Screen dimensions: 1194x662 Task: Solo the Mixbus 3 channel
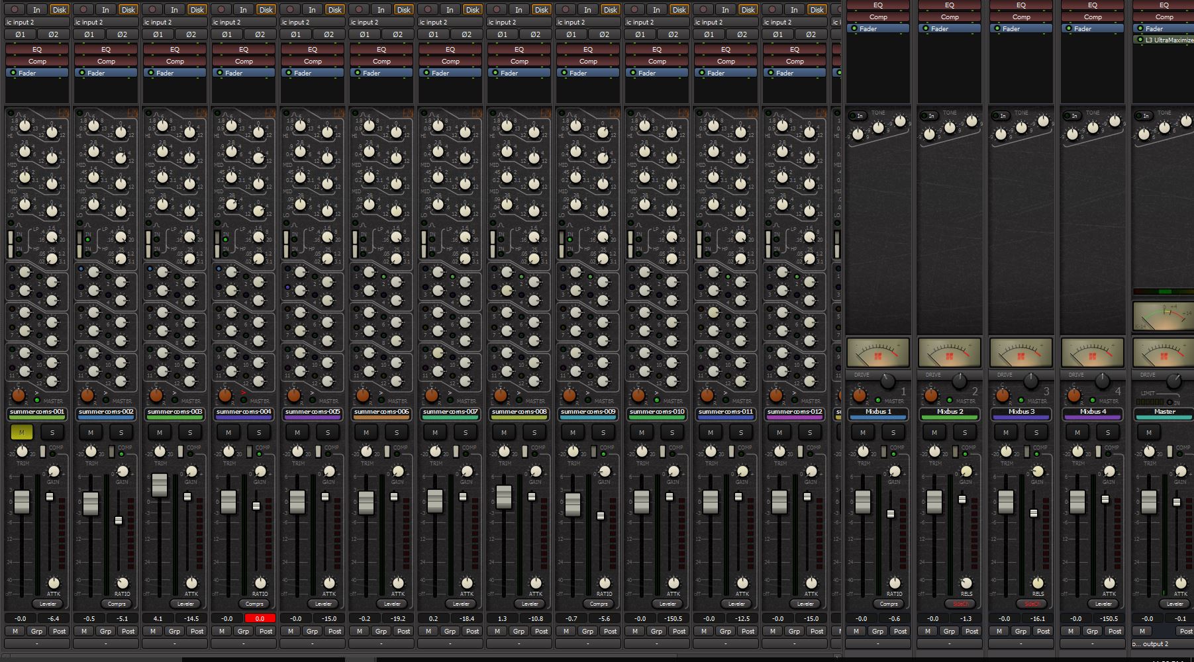tap(1036, 432)
